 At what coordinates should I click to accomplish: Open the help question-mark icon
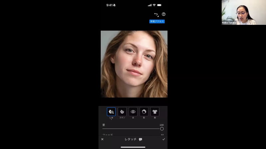(x=164, y=14)
